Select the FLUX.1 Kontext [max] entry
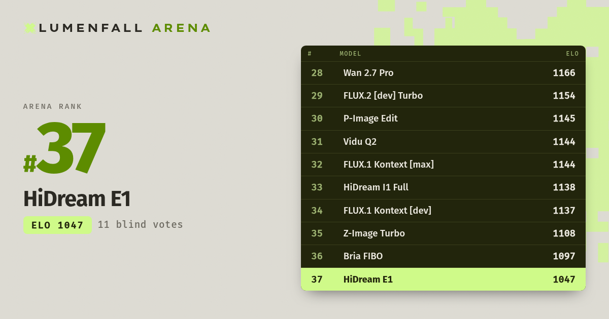Image resolution: width=609 pixels, height=319 pixels. click(443, 165)
